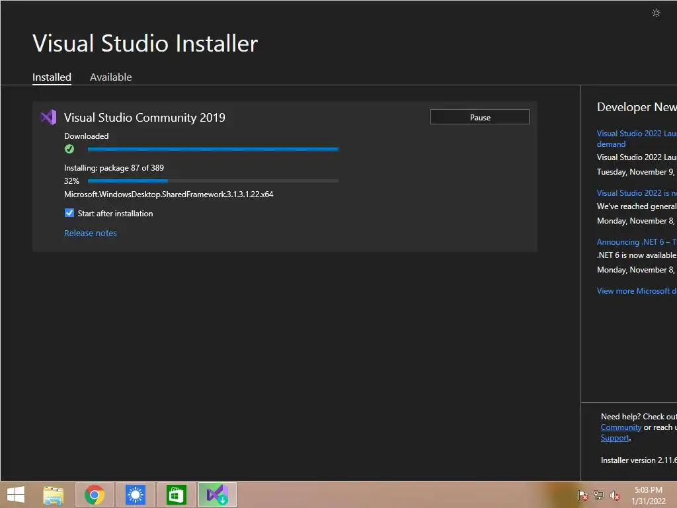The height and width of the screenshot is (508, 677).
Task: Click the Visual Studio Installer heading
Action: 145,43
